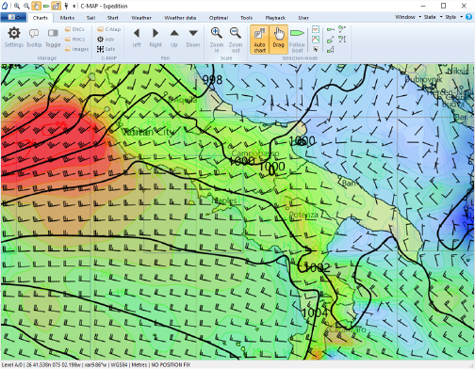Screen dimensions: 475x369
Task: Switch to Weather data tab
Action: coord(180,18)
